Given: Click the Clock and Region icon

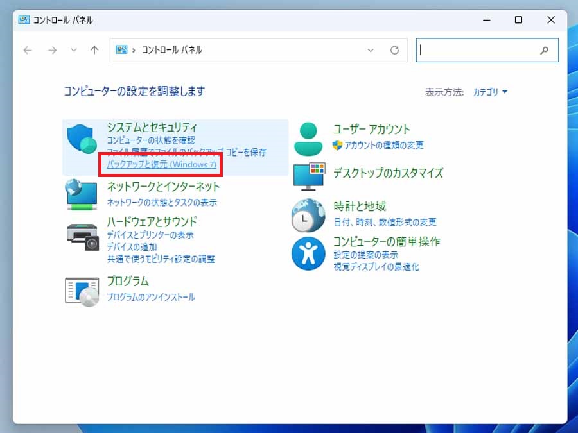Looking at the screenshot, I should pyautogui.click(x=309, y=215).
